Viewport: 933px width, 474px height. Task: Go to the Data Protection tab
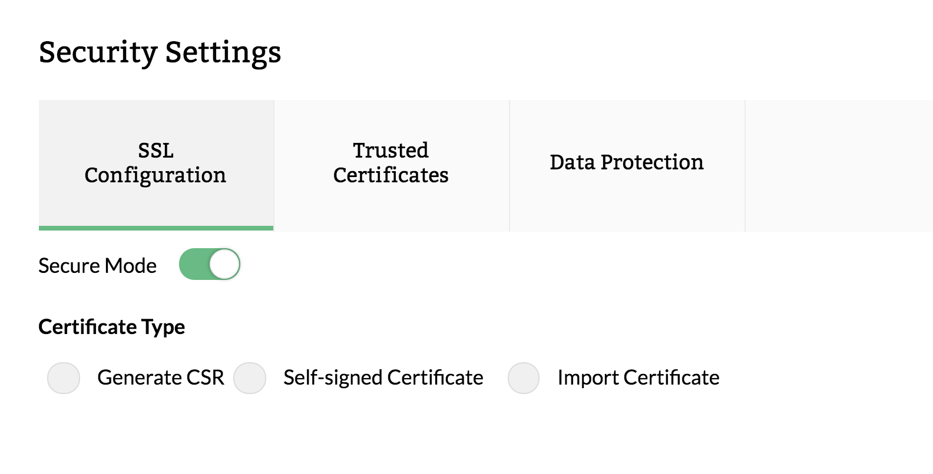[627, 162]
